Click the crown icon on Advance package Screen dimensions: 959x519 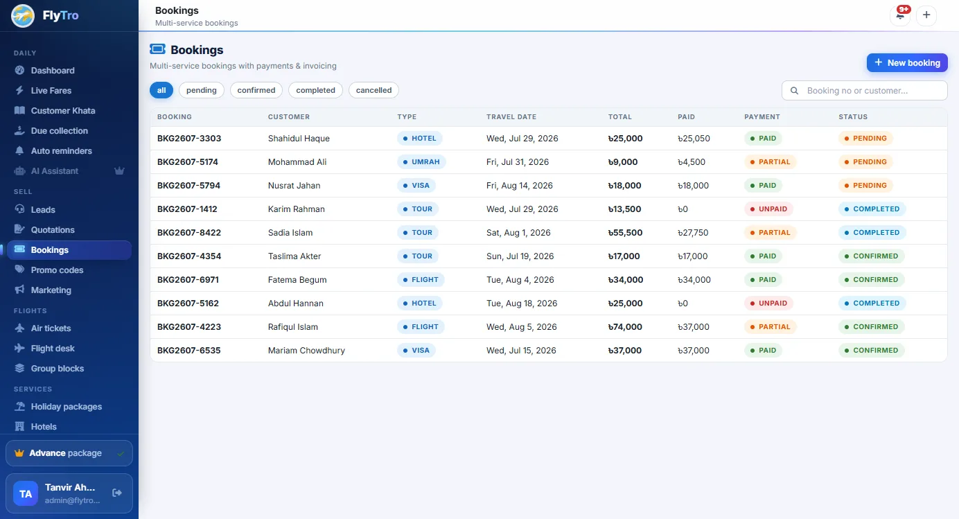coord(19,453)
